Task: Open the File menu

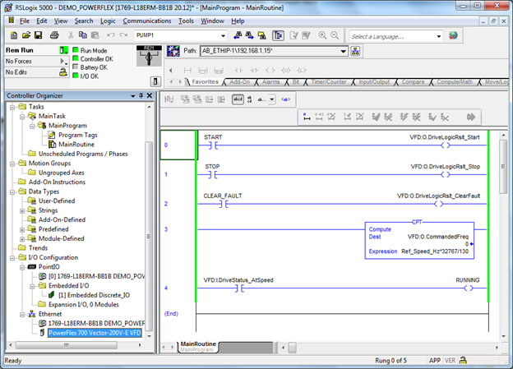Action: coord(25,21)
